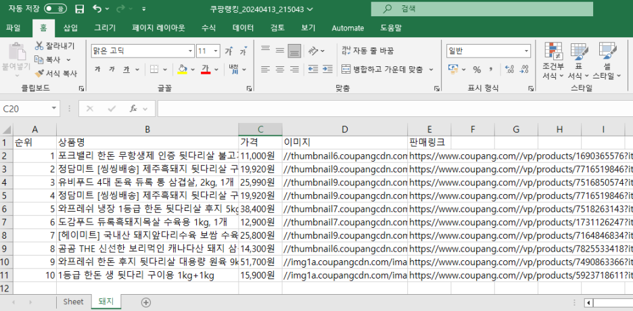Open number format dropdown 일반
This screenshot has height=311, width=633.
pos(526,51)
